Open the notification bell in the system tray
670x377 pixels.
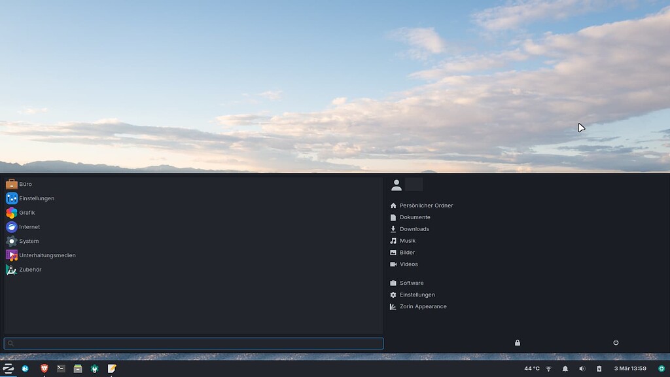point(565,368)
